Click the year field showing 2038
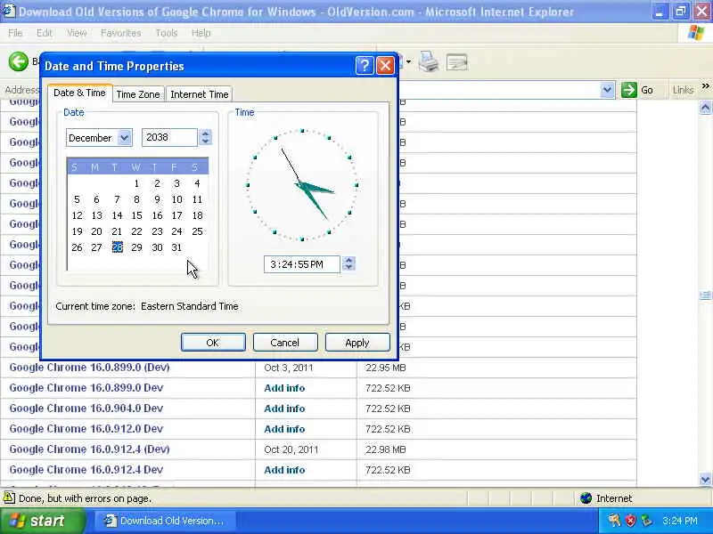This screenshot has height=534, width=713. point(169,137)
